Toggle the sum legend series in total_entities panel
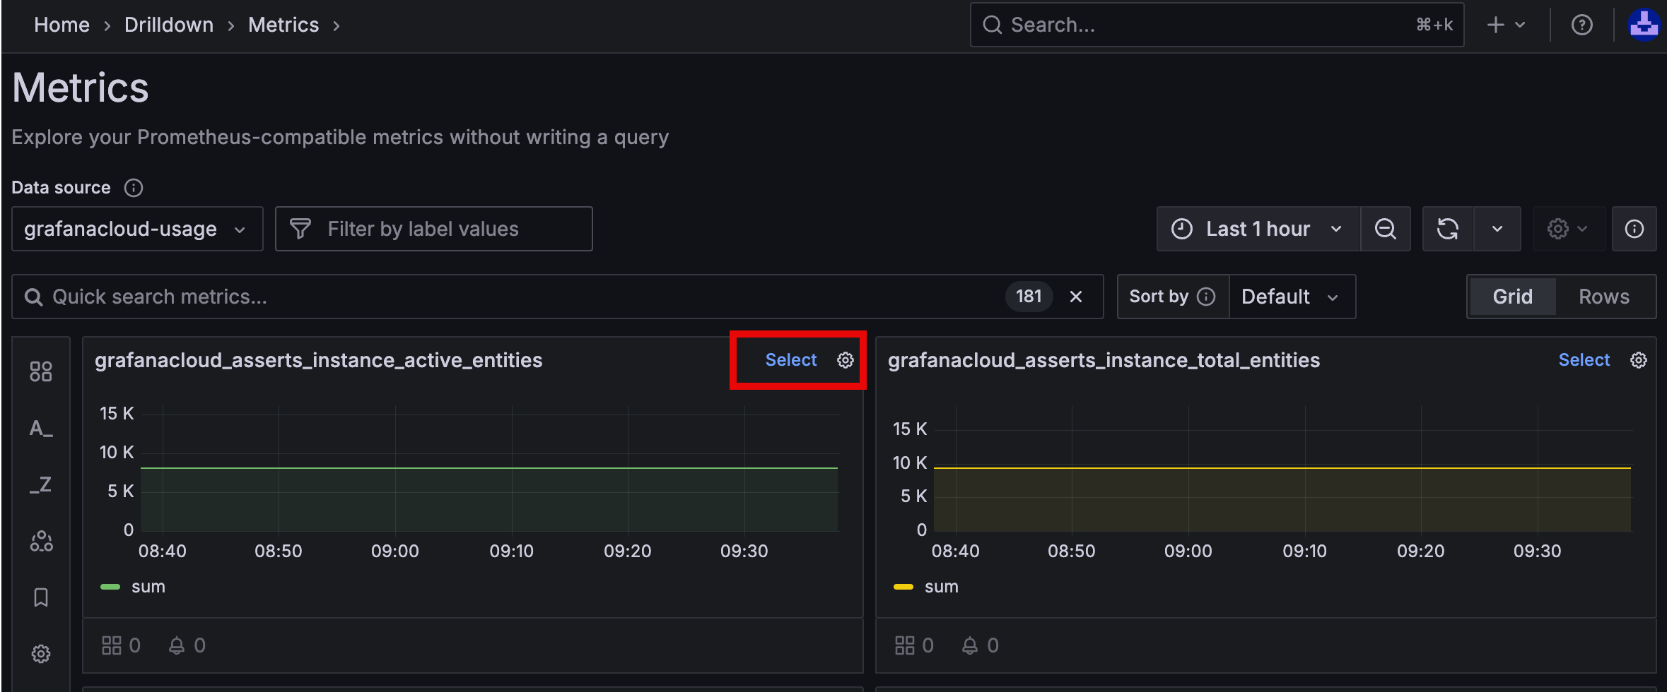This screenshot has height=692, width=1667. coord(941,587)
